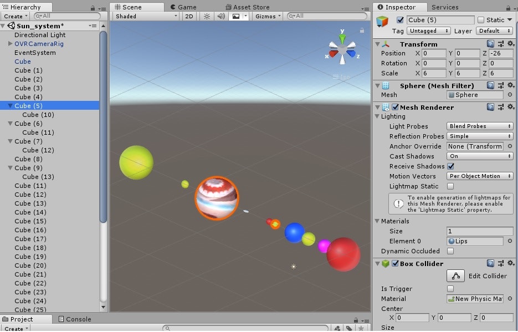Open Light Probes Blend Probes dropdown
This screenshot has width=518, height=332.
pos(480,126)
